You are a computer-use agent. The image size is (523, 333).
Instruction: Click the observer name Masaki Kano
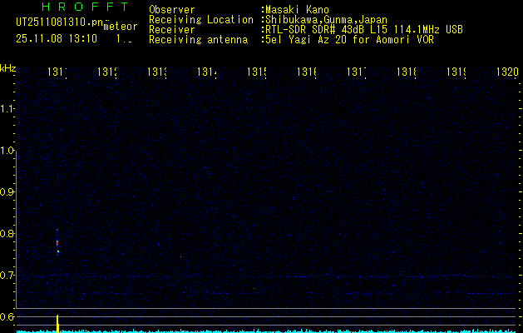[295, 10]
